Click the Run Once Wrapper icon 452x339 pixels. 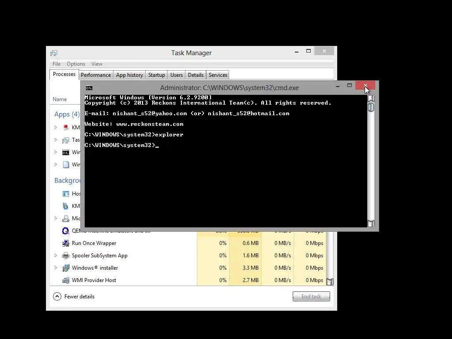pos(66,243)
